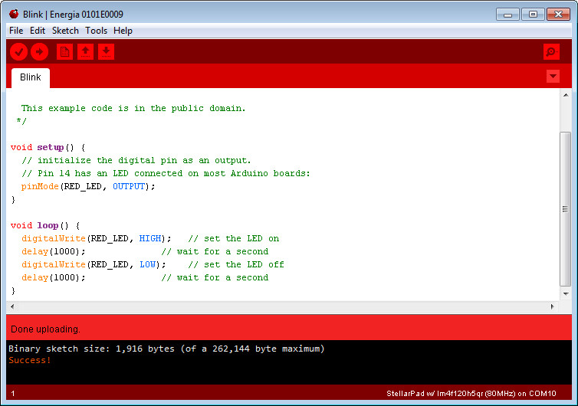
Task: Close the Energia window
Action: coord(559,15)
